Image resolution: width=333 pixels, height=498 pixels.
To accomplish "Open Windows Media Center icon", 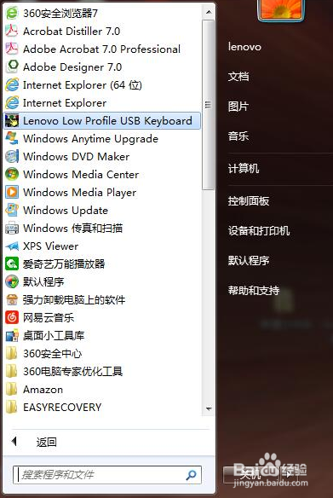I will click(12, 174).
